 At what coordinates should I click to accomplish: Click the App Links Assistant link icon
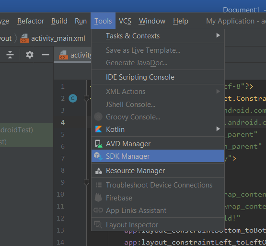(98, 210)
